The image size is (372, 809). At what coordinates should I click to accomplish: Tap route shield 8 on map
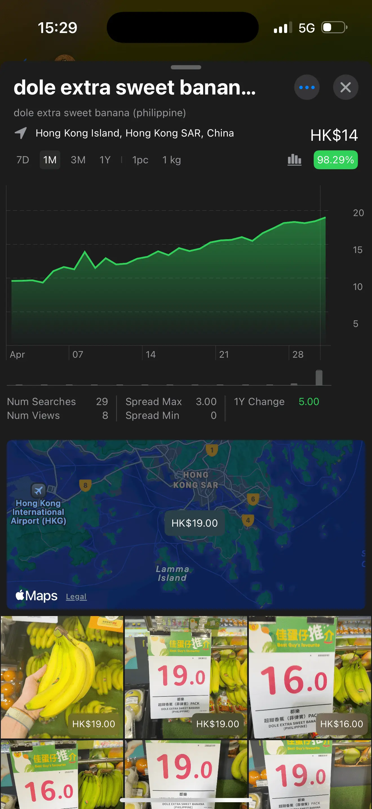pyautogui.click(x=85, y=485)
